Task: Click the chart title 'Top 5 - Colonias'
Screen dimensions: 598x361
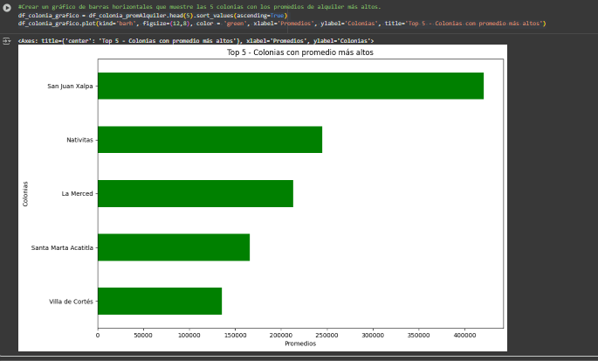Action: (300, 53)
